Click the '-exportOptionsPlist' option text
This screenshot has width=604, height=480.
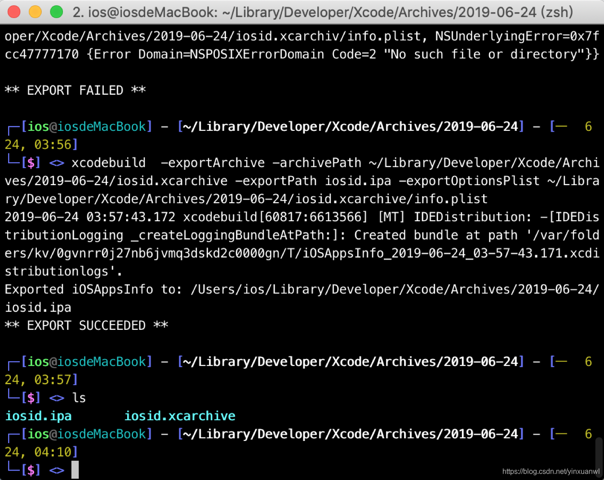point(469,181)
